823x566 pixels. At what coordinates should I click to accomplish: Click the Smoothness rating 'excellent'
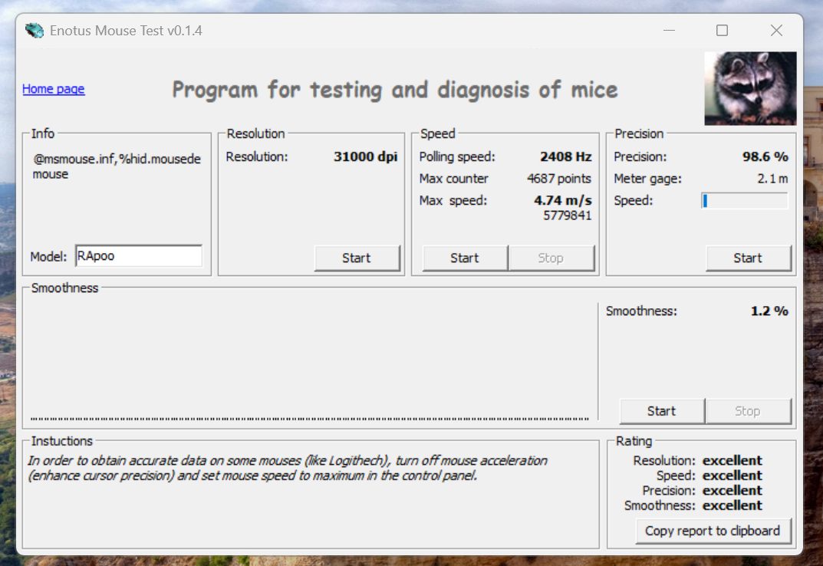pos(732,505)
